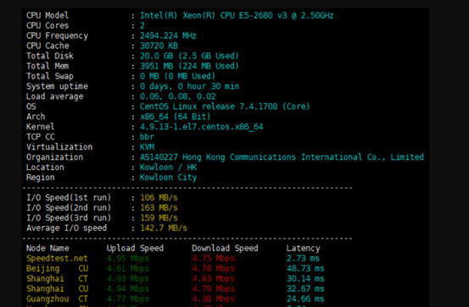The image size is (469, 307).
Task: Select the CPU Frequency value 2494.224 MHz
Action: click(x=168, y=36)
